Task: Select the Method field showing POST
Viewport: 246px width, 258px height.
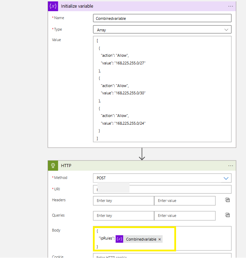Action: point(162,178)
